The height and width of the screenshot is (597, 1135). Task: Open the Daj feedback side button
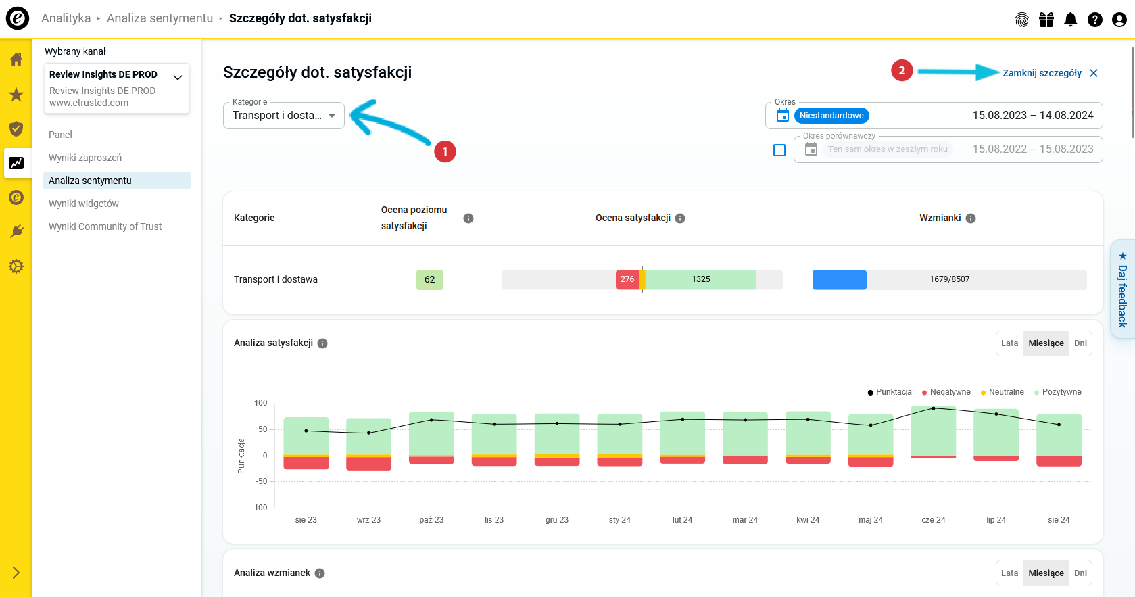(1122, 289)
